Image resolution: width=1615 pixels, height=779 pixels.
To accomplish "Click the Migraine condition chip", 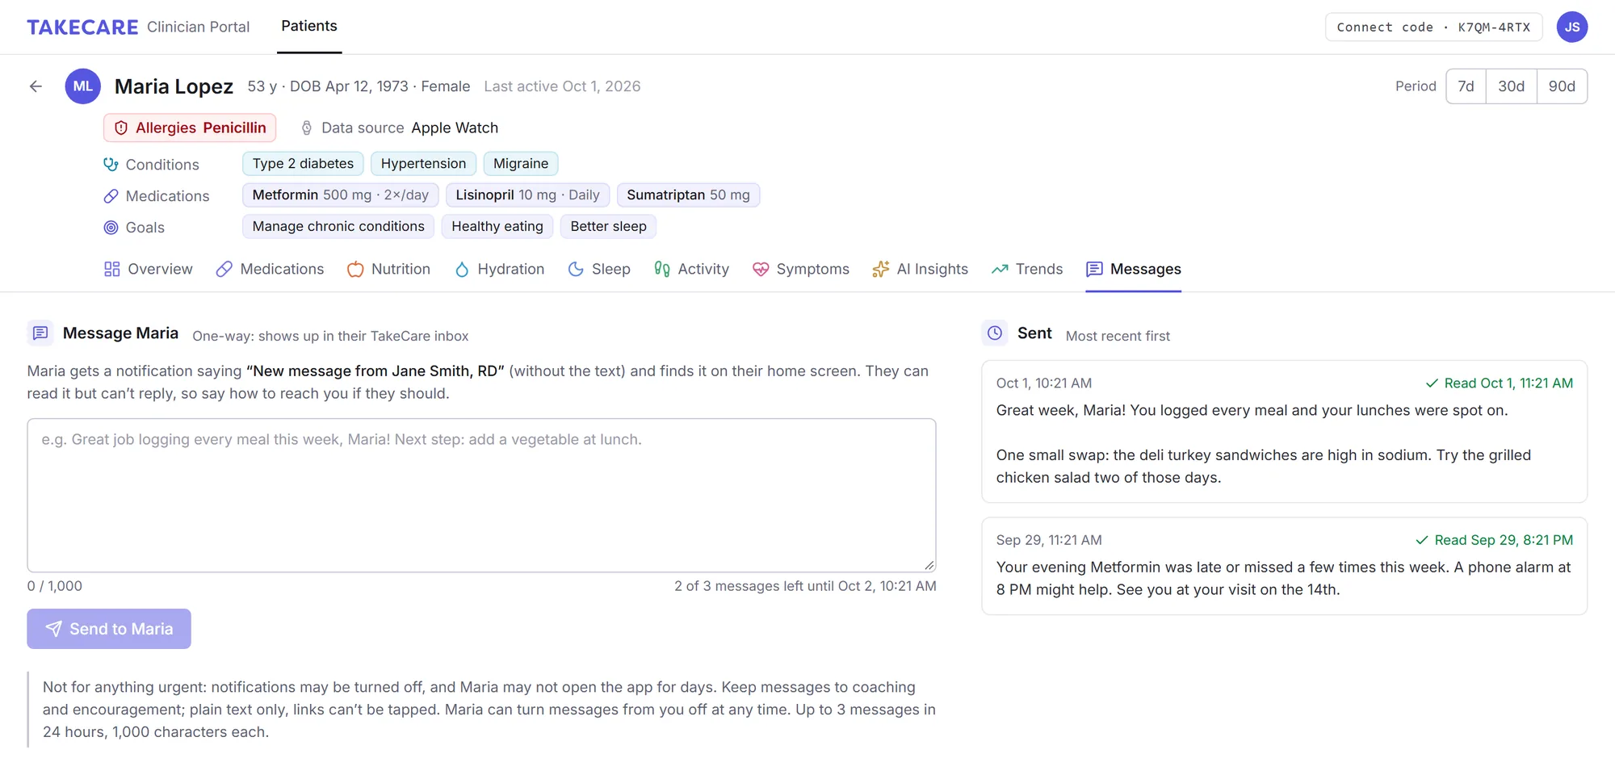I will (521, 163).
